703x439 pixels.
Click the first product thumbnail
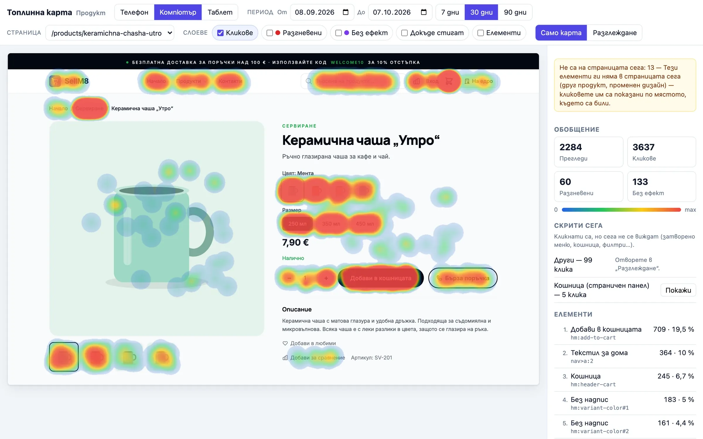click(x=64, y=357)
